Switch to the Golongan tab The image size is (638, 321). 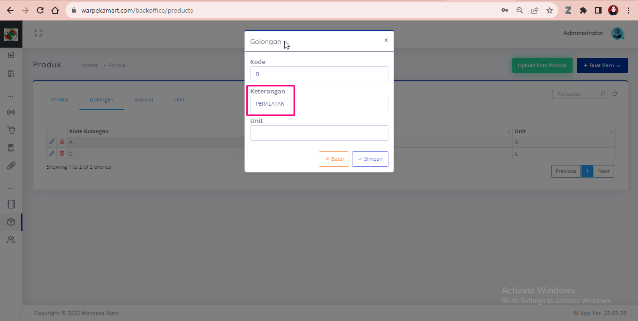tap(101, 100)
